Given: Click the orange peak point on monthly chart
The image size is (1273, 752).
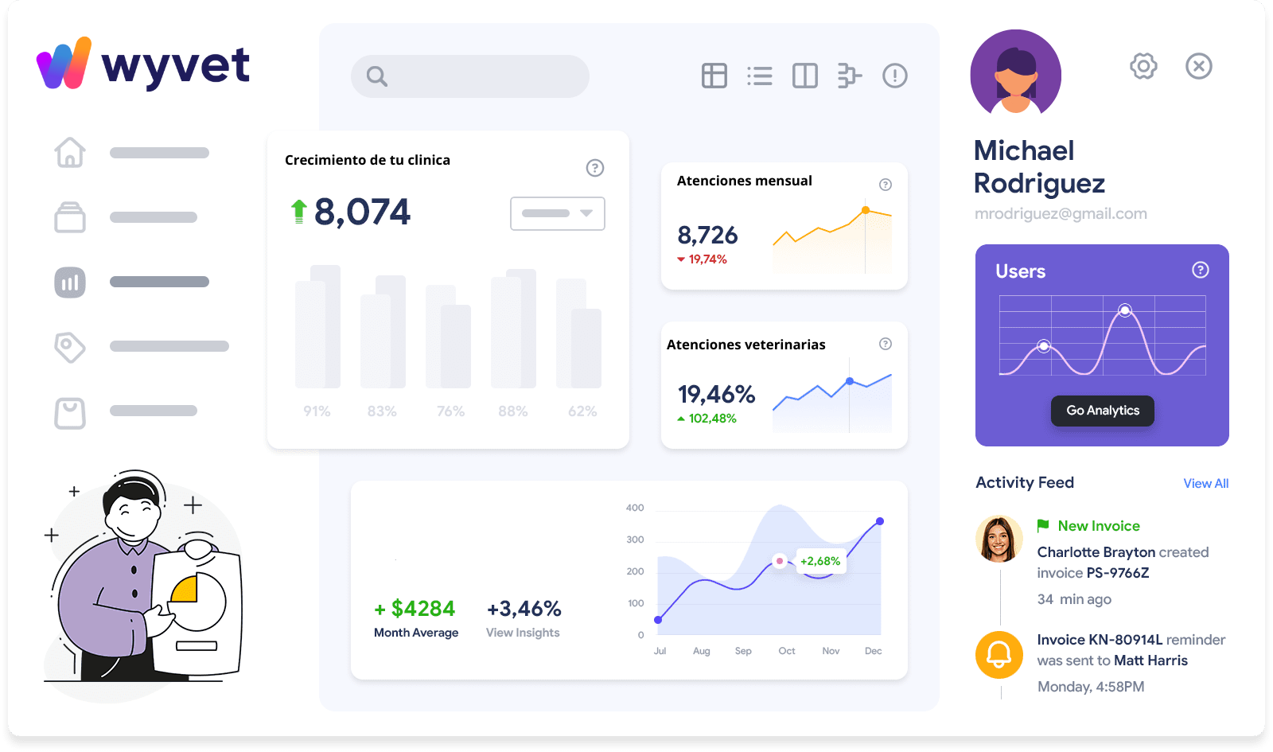Looking at the screenshot, I should tap(866, 210).
